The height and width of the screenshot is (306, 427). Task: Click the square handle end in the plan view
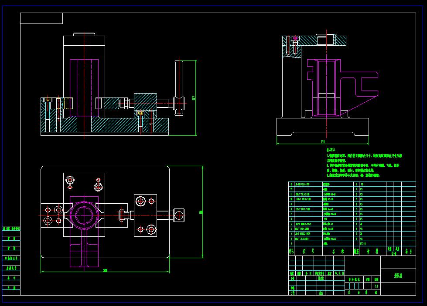179,215
